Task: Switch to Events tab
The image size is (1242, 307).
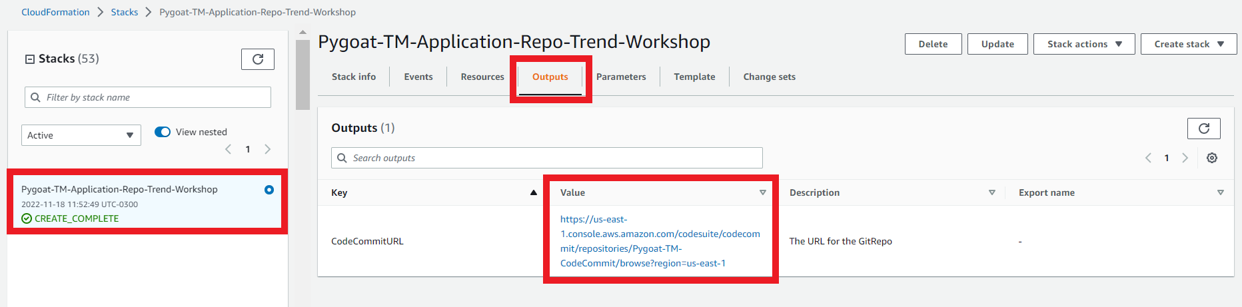Action: coord(418,77)
